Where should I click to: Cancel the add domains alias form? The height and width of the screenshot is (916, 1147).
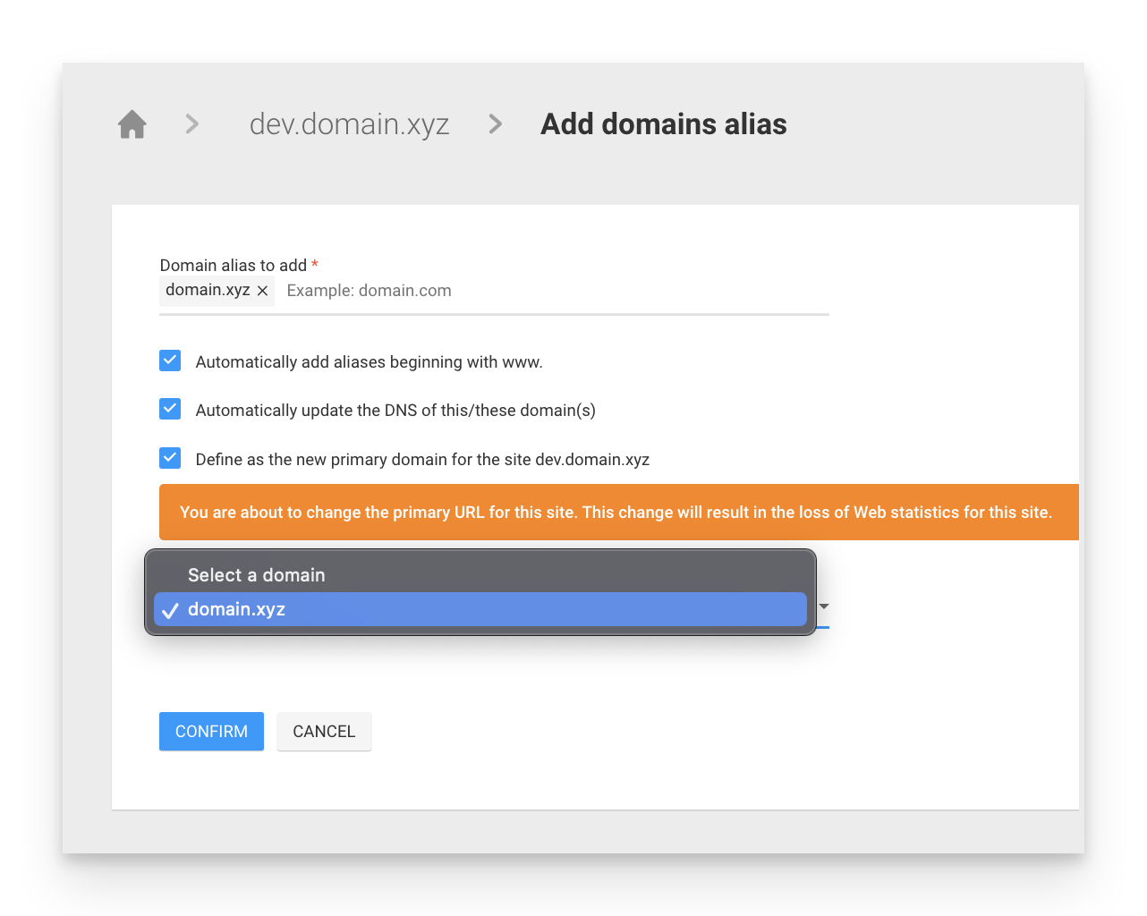click(x=324, y=731)
